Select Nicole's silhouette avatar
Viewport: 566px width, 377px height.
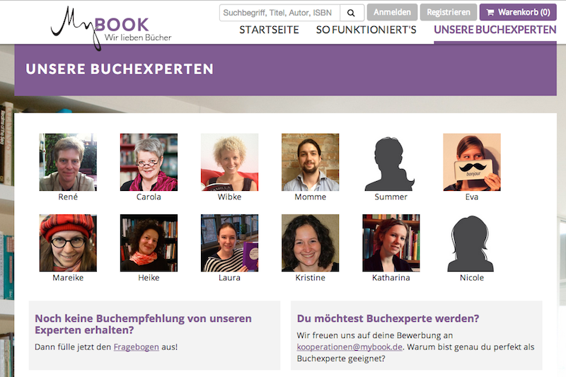pos(472,243)
